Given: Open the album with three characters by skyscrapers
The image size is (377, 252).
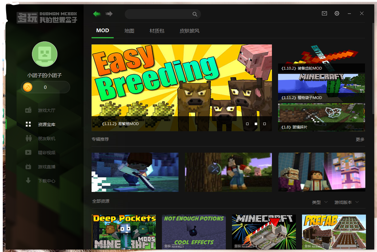Looking at the screenshot, I should (x=322, y=172).
